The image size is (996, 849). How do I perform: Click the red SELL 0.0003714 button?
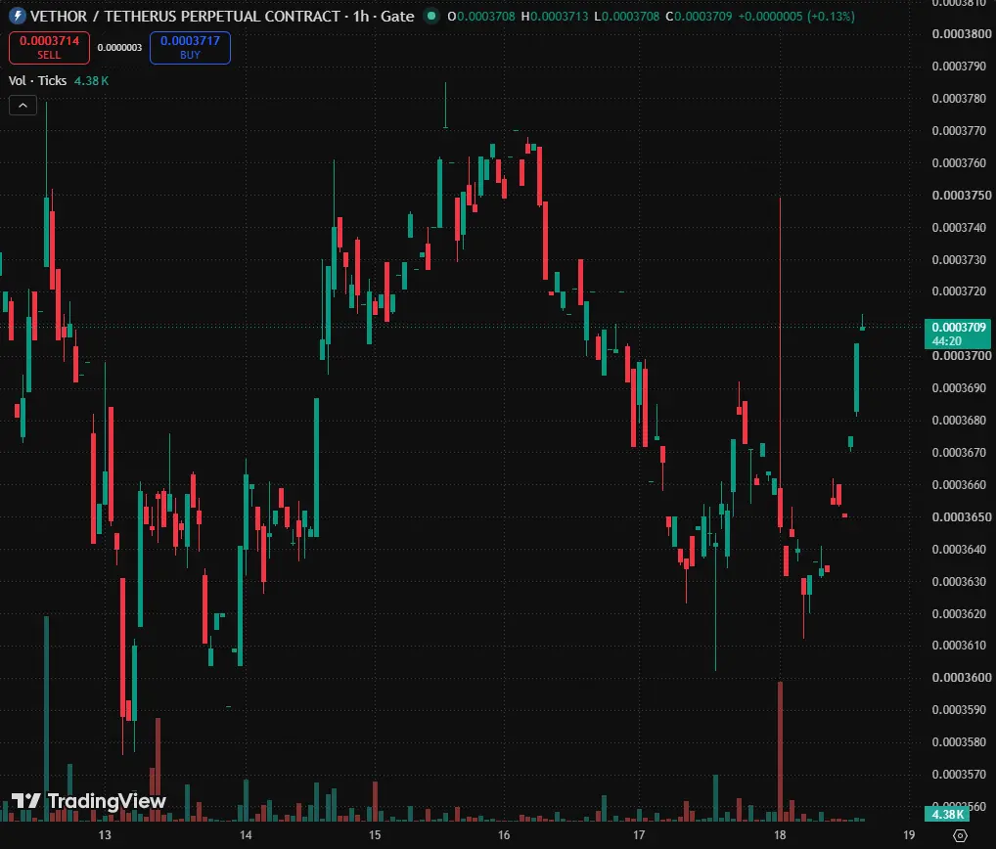49,48
